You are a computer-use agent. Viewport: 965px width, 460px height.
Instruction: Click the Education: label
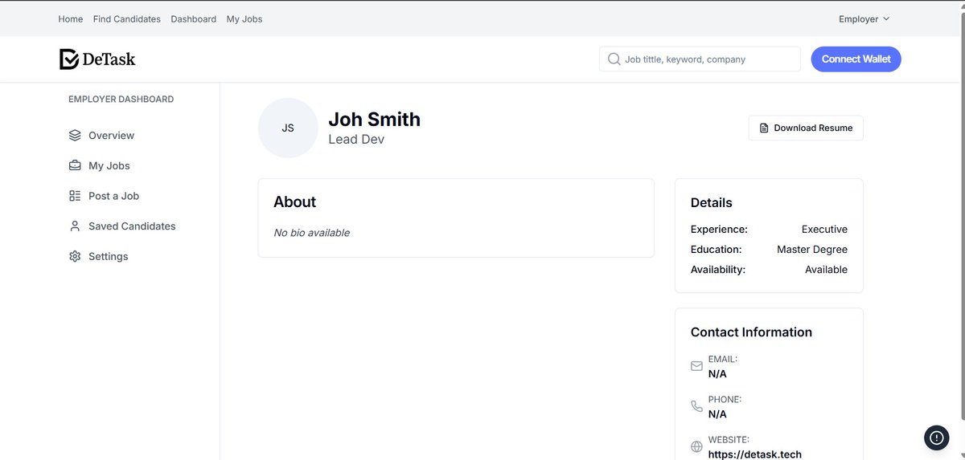[x=716, y=250]
